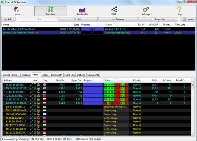Click Canada flag for peer 68.151.16.180
Screen dimensions: 197x141
coord(45,85)
